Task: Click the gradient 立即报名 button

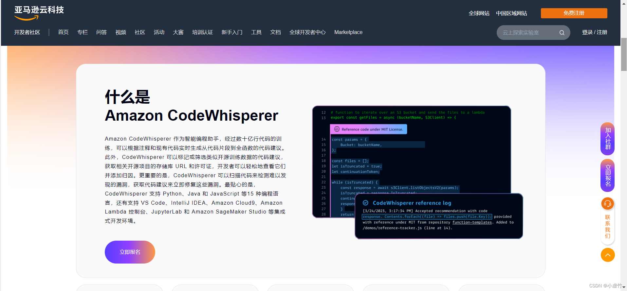Action: (x=130, y=252)
